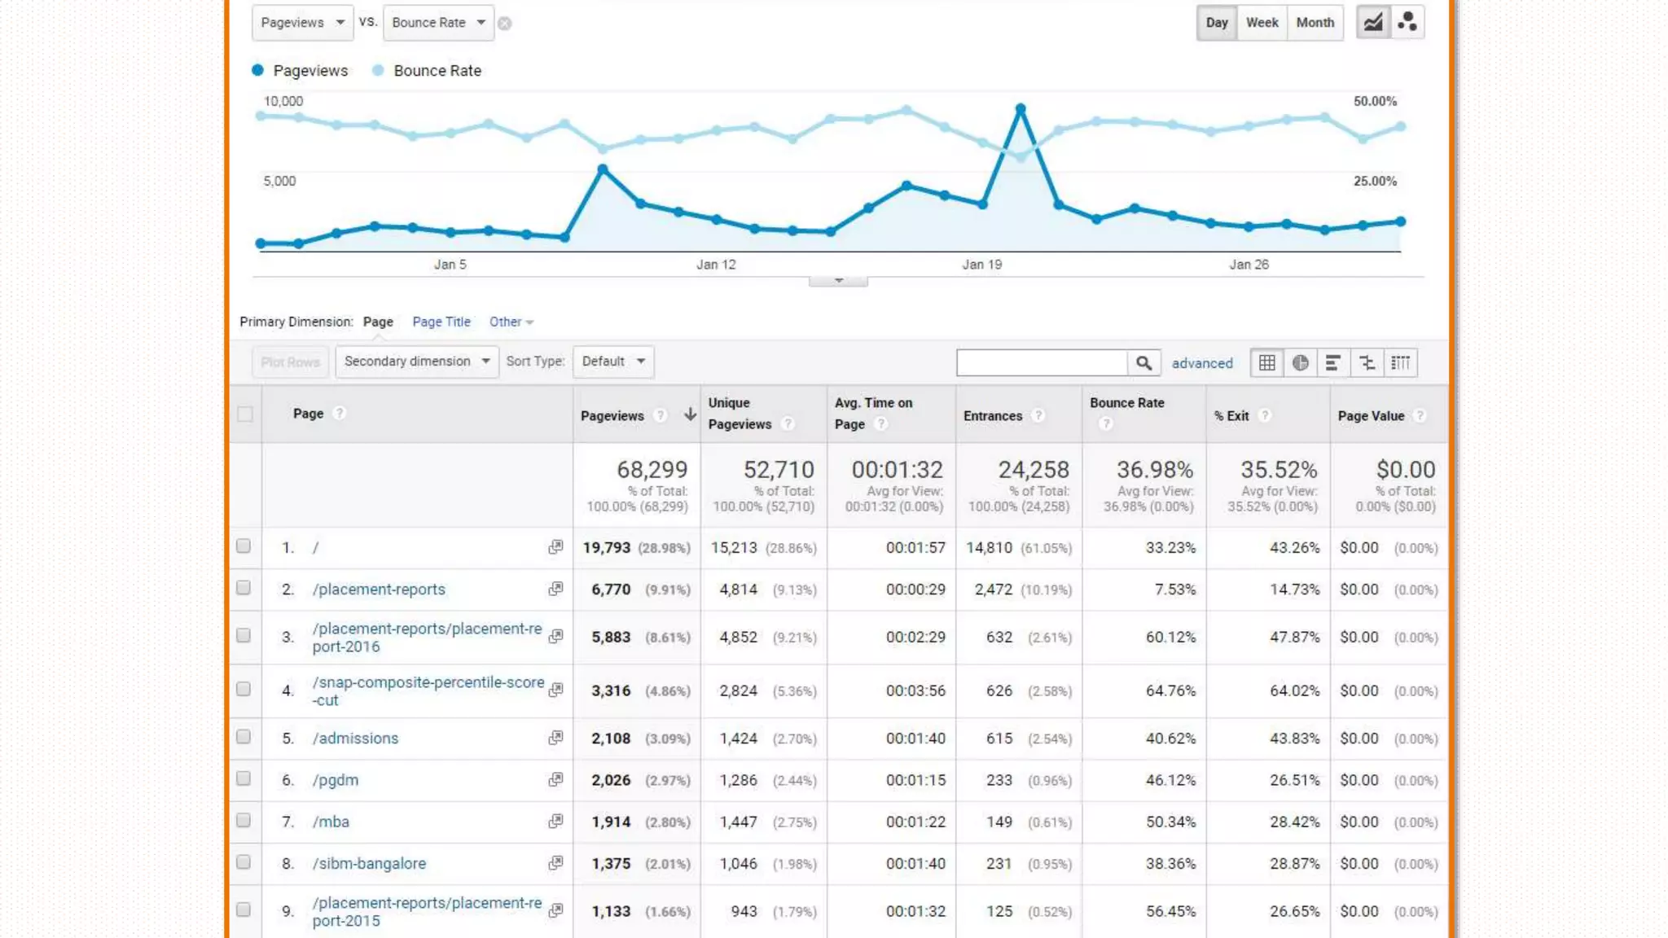Click the Page Title dimension link
The image size is (1668, 938).
click(441, 322)
